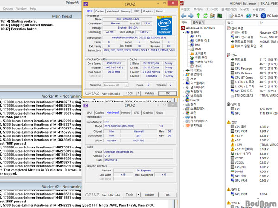Switch to Caches tab in top CPU-Z
This screenshot has height=208, width=278.
(x=100, y=11)
